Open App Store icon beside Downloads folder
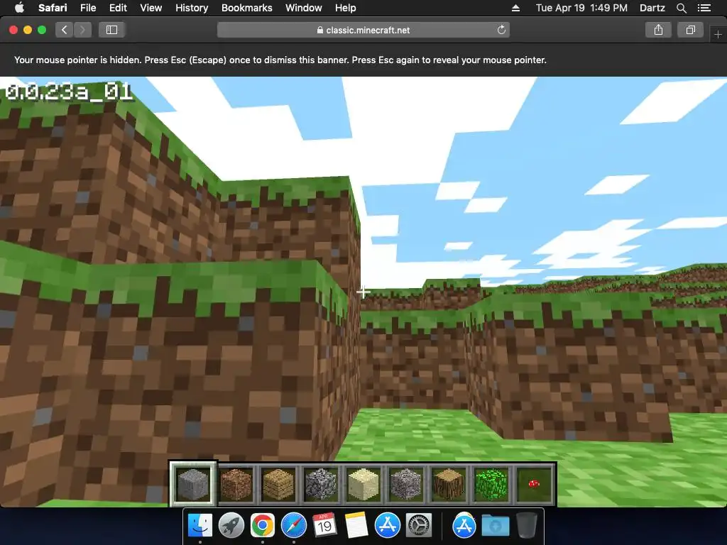727x545 pixels. click(464, 526)
